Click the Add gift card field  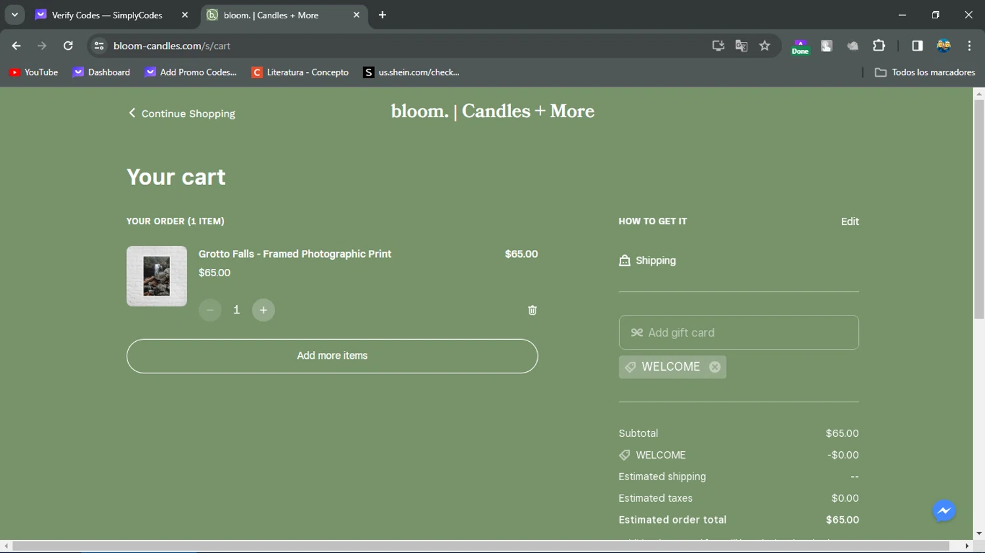(739, 333)
